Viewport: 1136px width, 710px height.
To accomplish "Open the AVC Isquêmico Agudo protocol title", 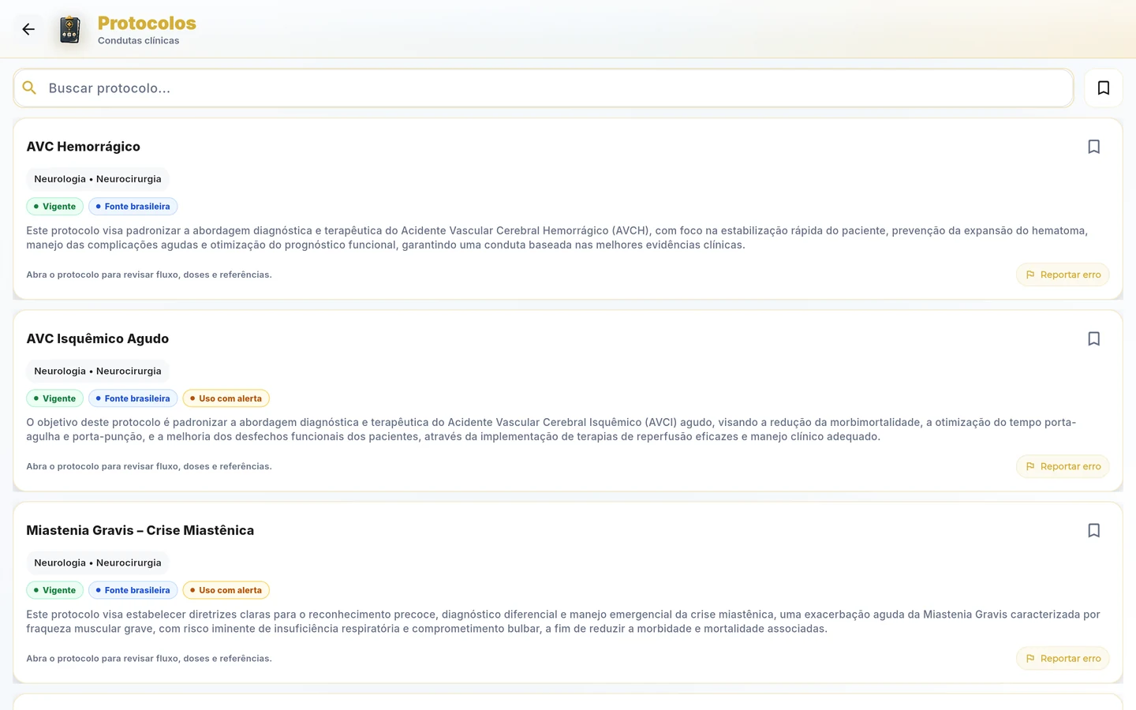I will [x=97, y=338].
